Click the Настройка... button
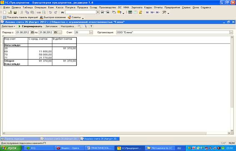Viewport: 236px width, 151px height. click(68, 26)
